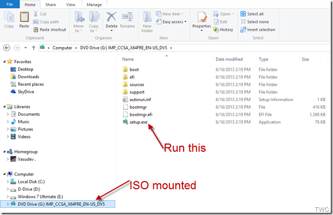Switch to the Manage tab
333x215 pixels.
(x=94, y=4)
